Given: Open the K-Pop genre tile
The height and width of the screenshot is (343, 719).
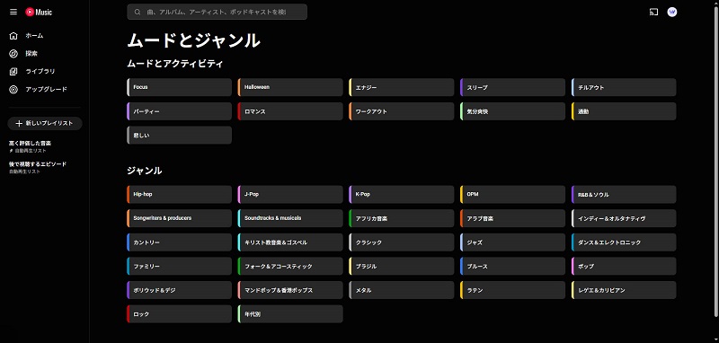Looking at the screenshot, I should click(402, 194).
